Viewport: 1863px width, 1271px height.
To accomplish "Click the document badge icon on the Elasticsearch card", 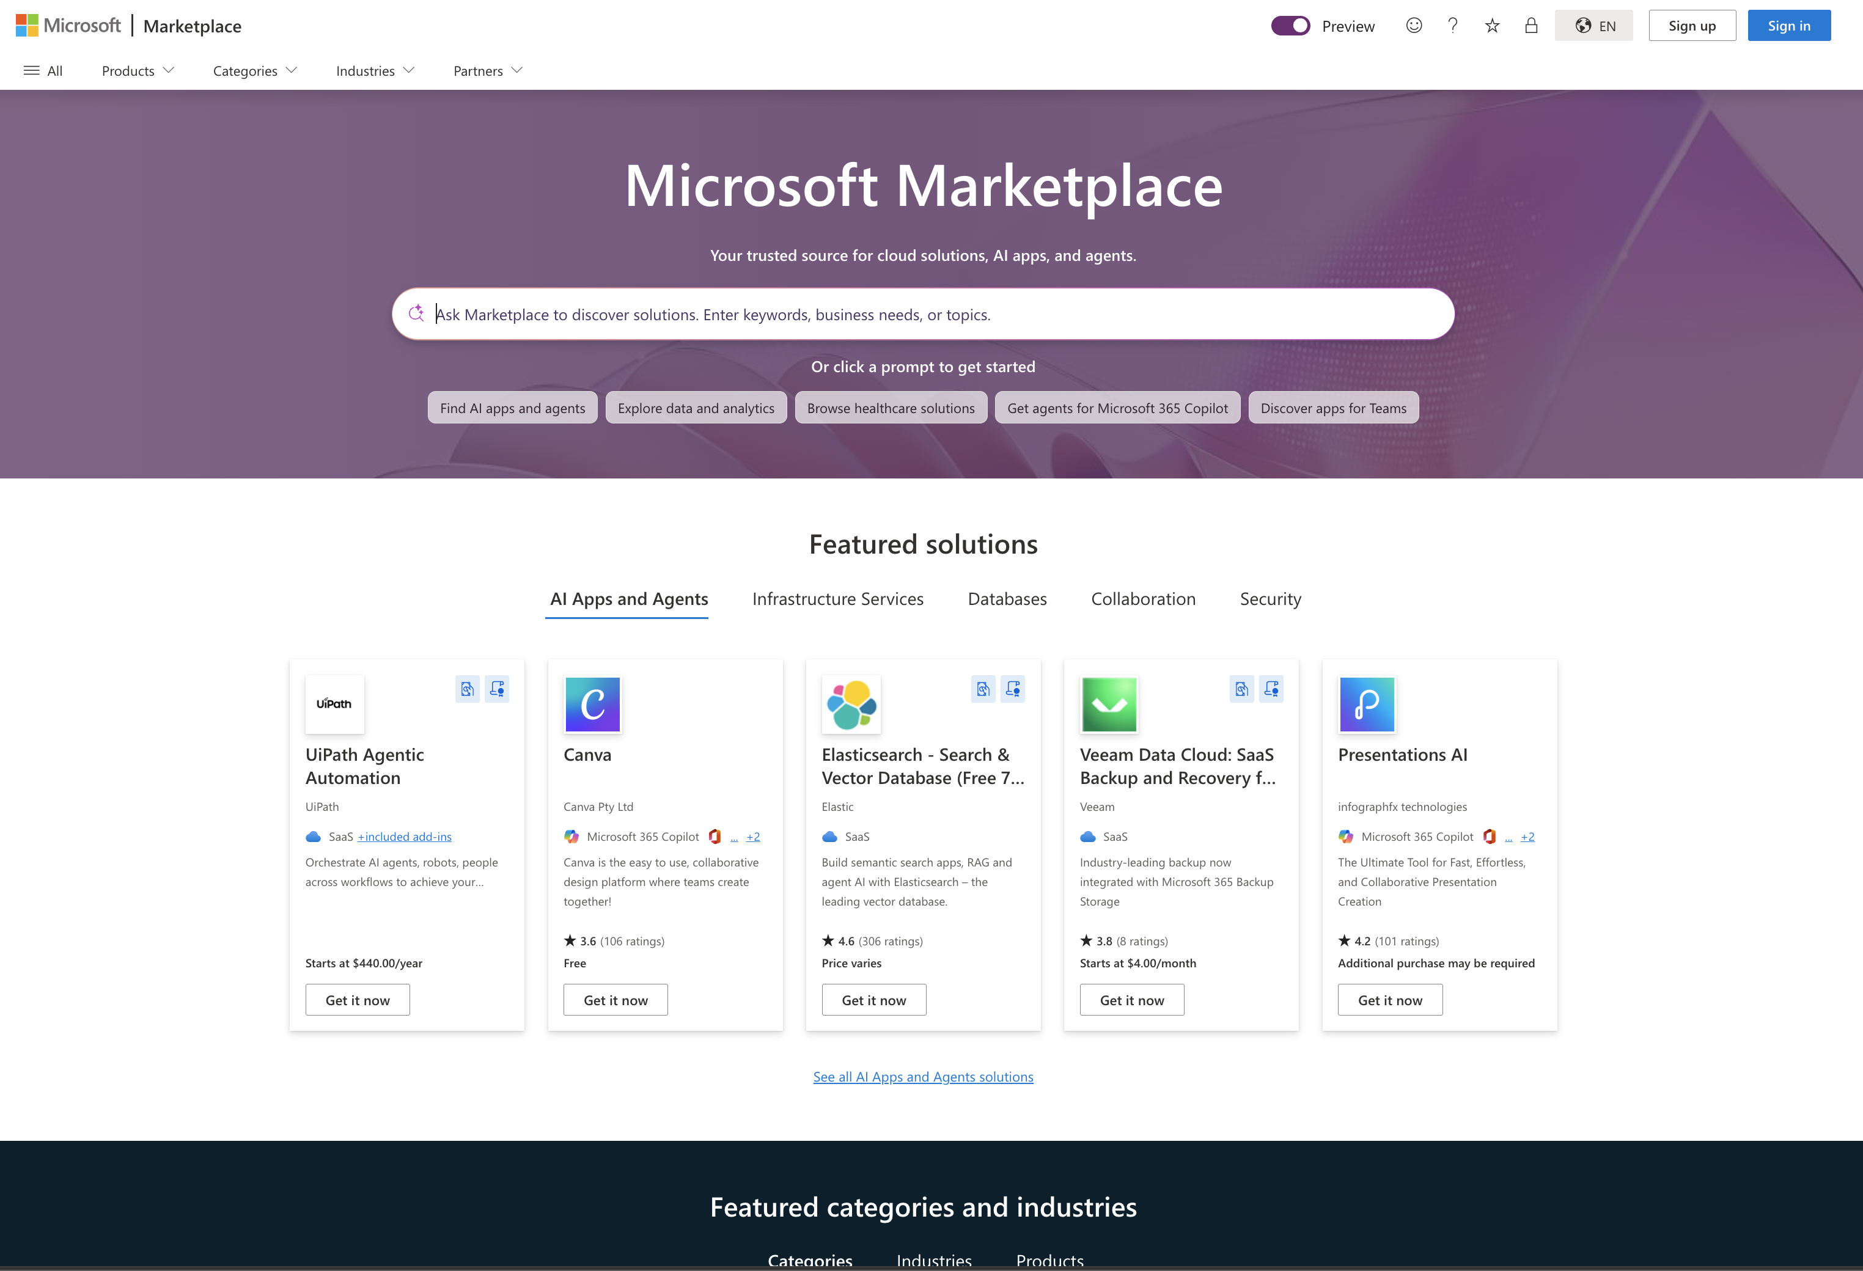I will click(983, 689).
